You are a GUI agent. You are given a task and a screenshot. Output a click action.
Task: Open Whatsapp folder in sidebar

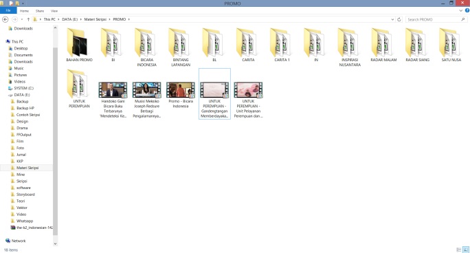25,221
